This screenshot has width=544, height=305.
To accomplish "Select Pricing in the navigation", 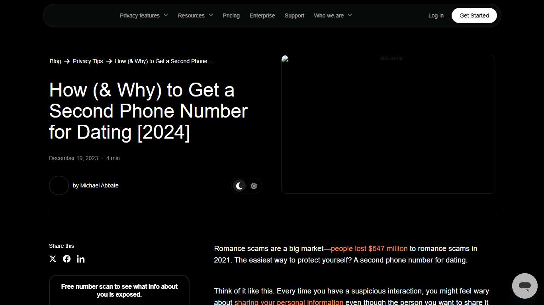I will tap(231, 15).
